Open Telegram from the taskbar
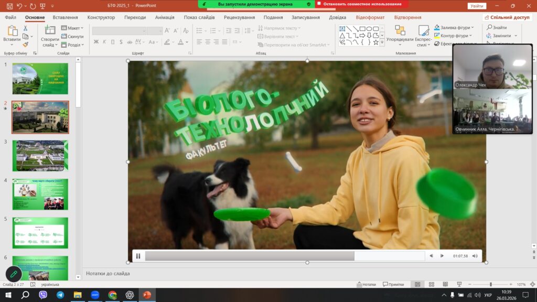 tap(60, 295)
